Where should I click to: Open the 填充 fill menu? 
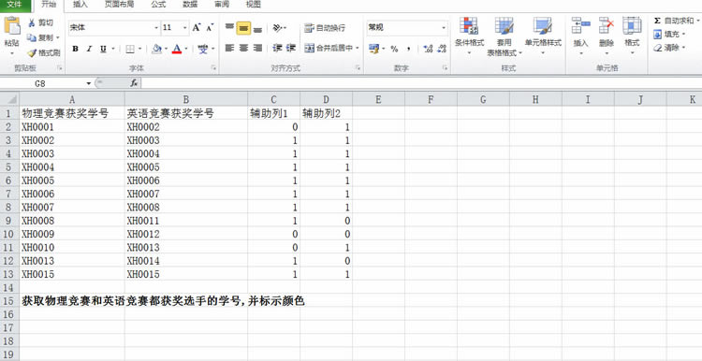pos(669,34)
